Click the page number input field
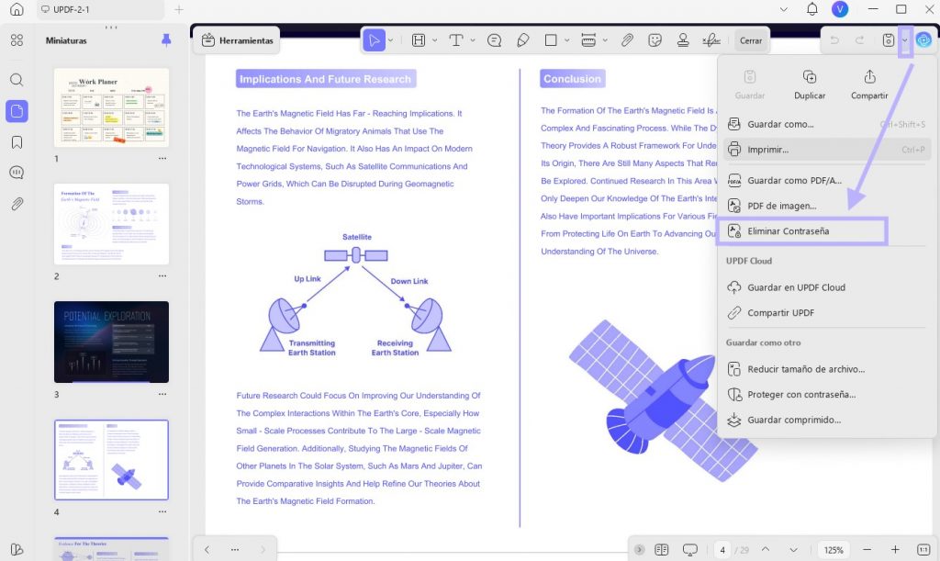The width and height of the screenshot is (940, 561). (722, 550)
